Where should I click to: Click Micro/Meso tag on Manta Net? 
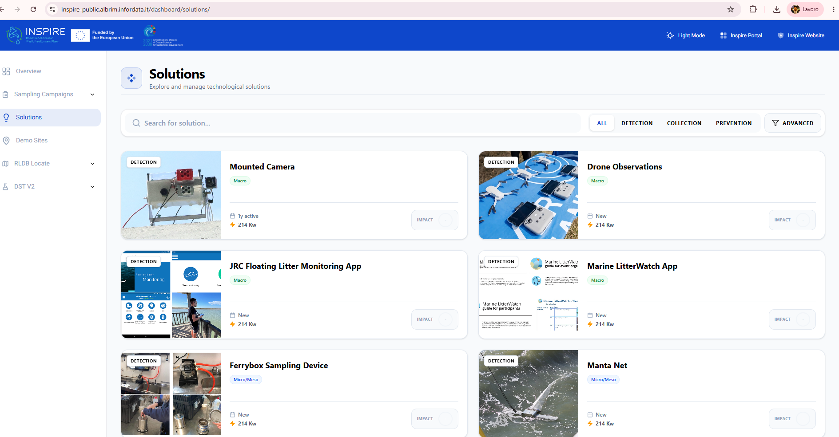click(x=603, y=380)
